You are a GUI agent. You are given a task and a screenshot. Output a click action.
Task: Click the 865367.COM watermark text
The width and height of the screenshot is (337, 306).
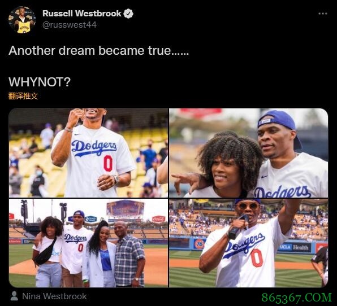(x=297, y=298)
